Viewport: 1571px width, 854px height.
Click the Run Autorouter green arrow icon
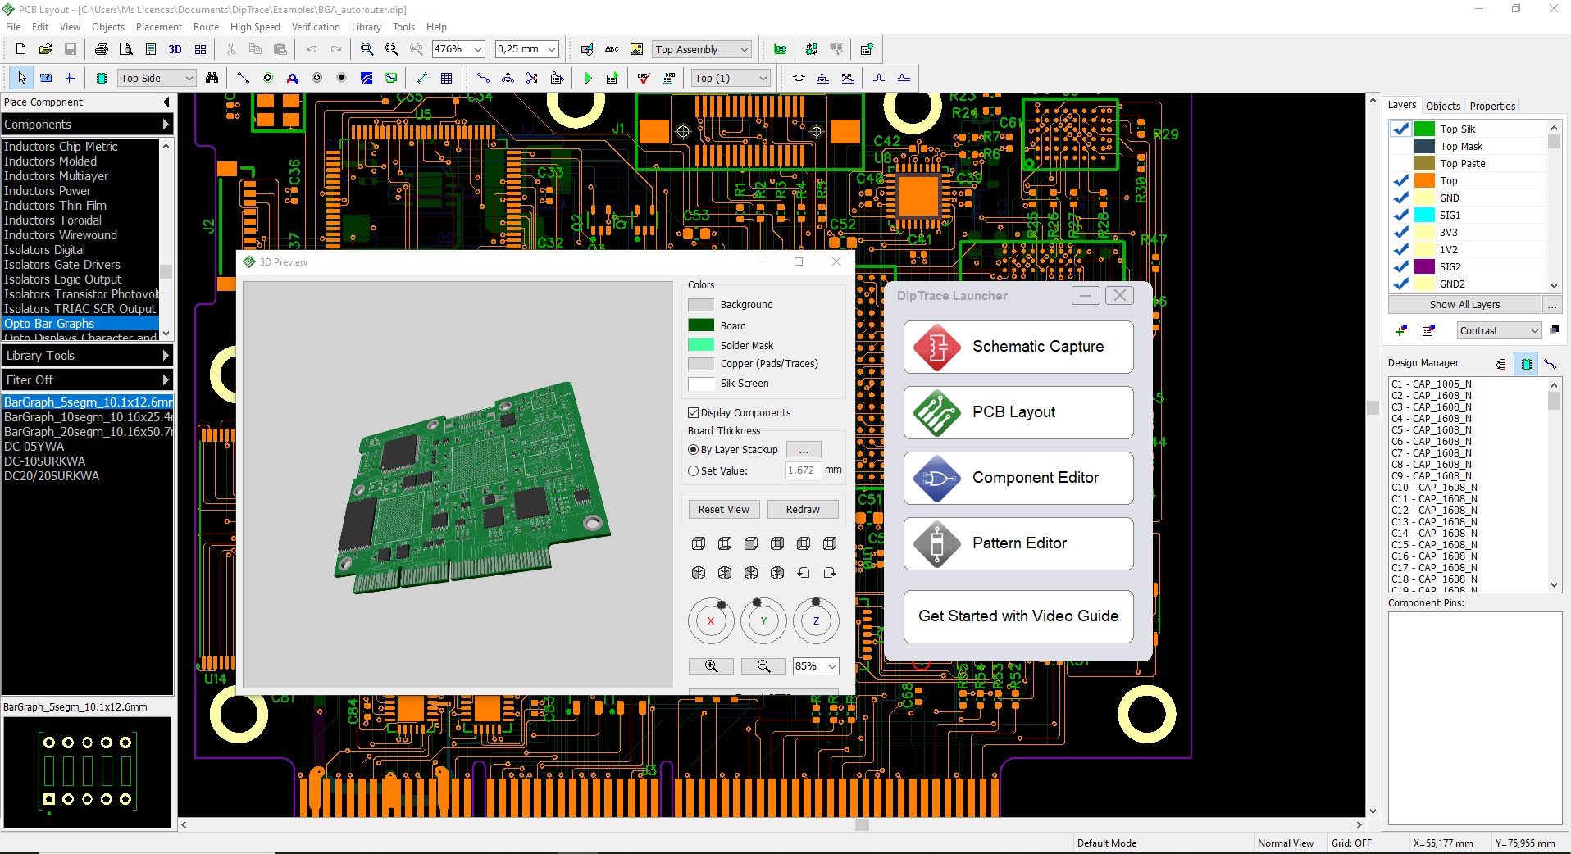[x=590, y=78]
